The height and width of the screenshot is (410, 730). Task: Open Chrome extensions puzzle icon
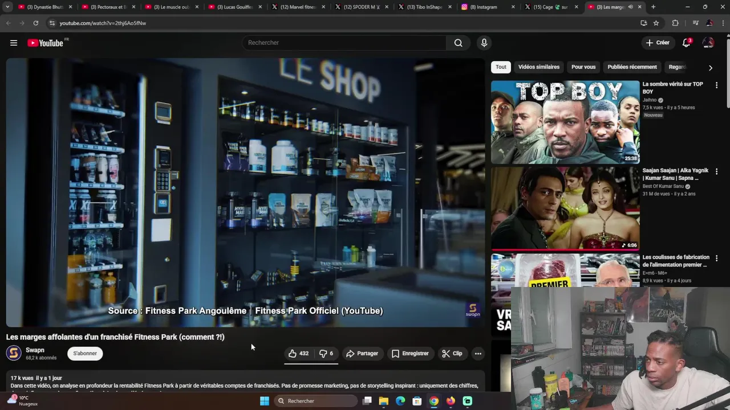675,23
